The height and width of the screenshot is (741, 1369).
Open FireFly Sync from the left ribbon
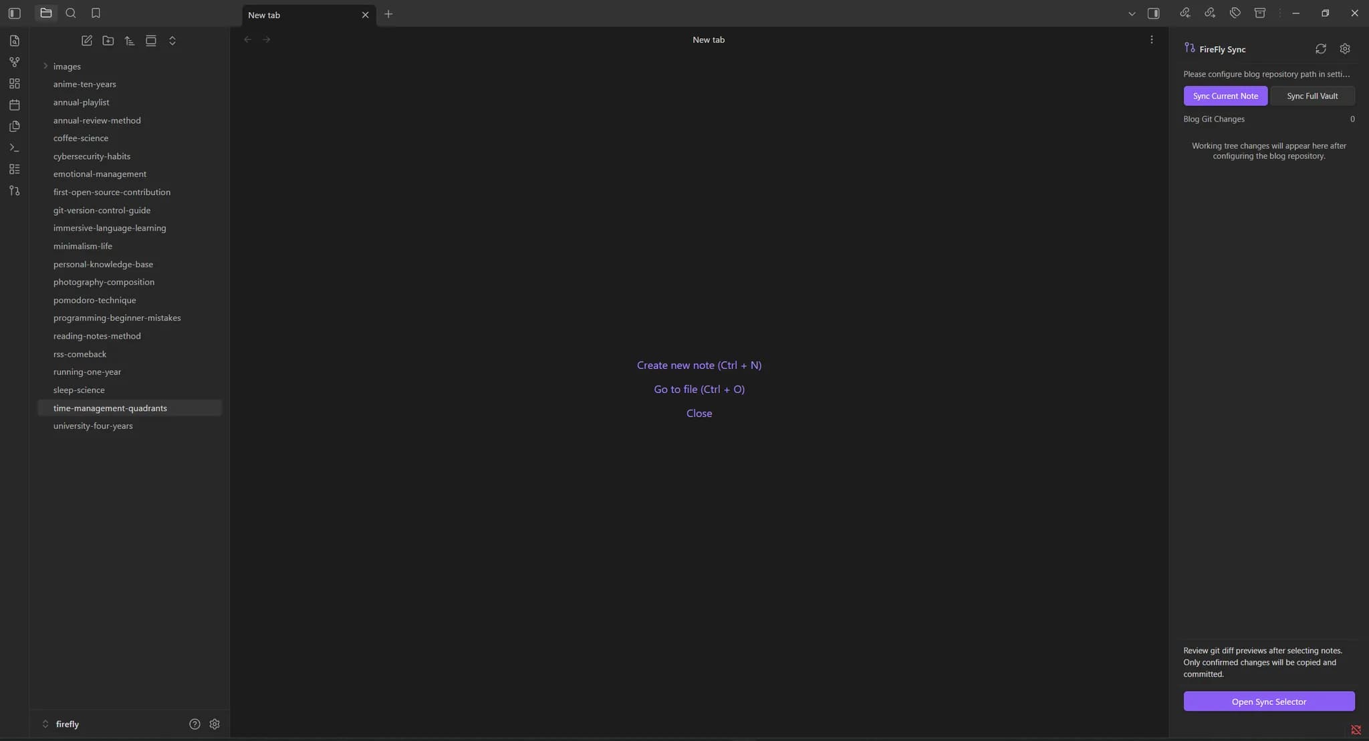[x=14, y=190]
